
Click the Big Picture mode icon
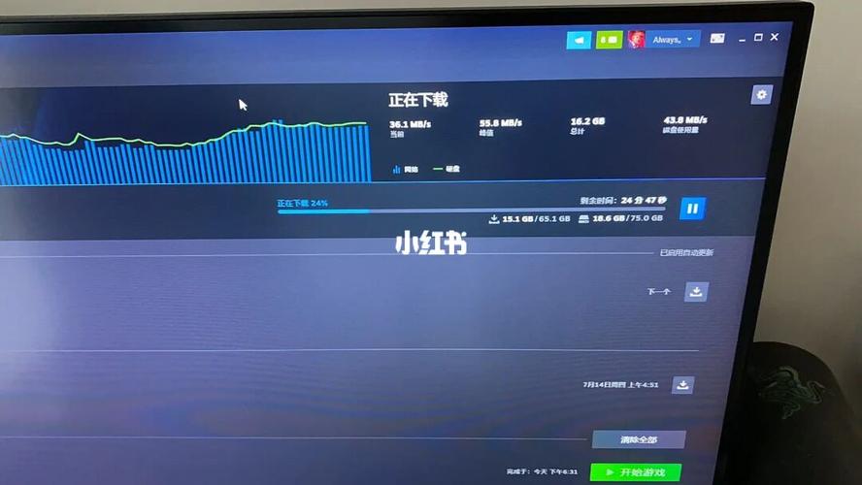coord(716,38)
